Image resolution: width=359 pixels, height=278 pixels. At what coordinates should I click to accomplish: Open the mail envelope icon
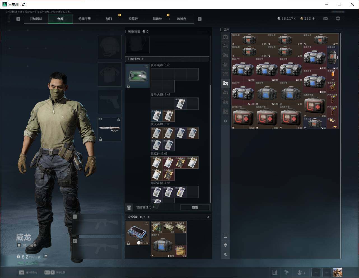pos(326,18)
